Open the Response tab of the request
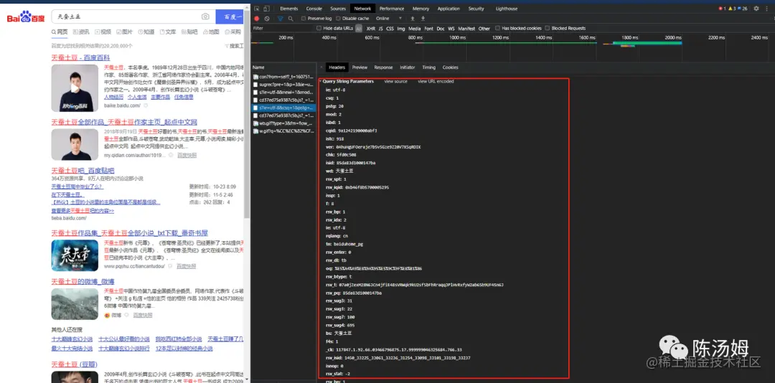Image resolution: width=775 pixels, height=383 pixels. click(x=383, y=67)
